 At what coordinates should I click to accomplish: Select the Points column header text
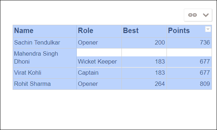179,31
